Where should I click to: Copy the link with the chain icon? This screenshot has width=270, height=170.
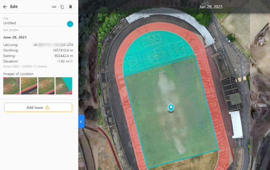[x=54, y=7]
